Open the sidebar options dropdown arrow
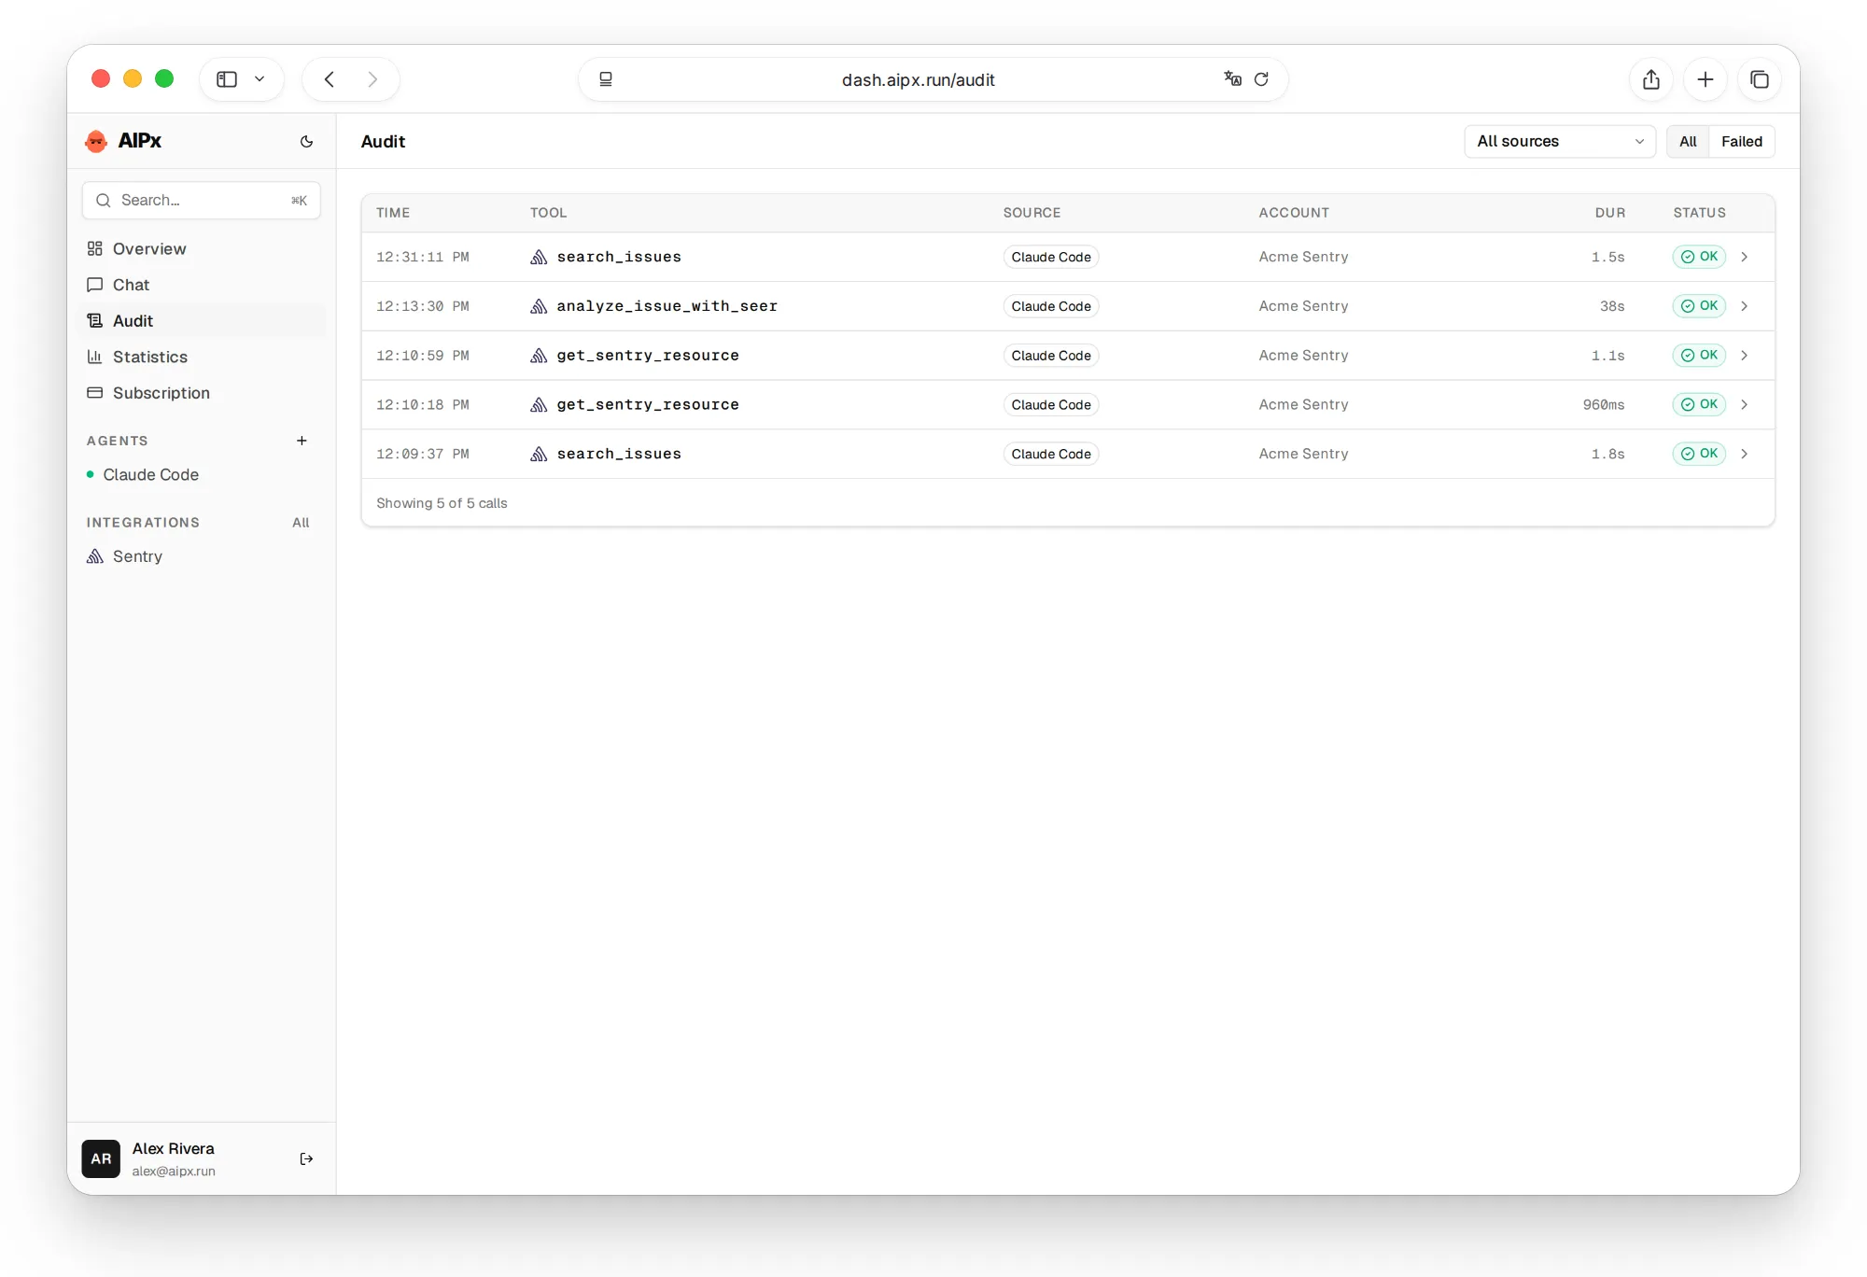Viewport: 1867px width, 1277px height. pos(260,79)
